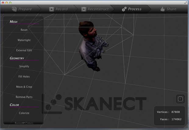Open the Share tab

[x=168, y=9]
